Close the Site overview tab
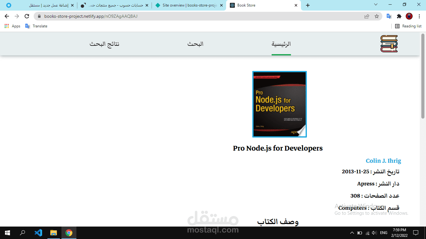 221,5
